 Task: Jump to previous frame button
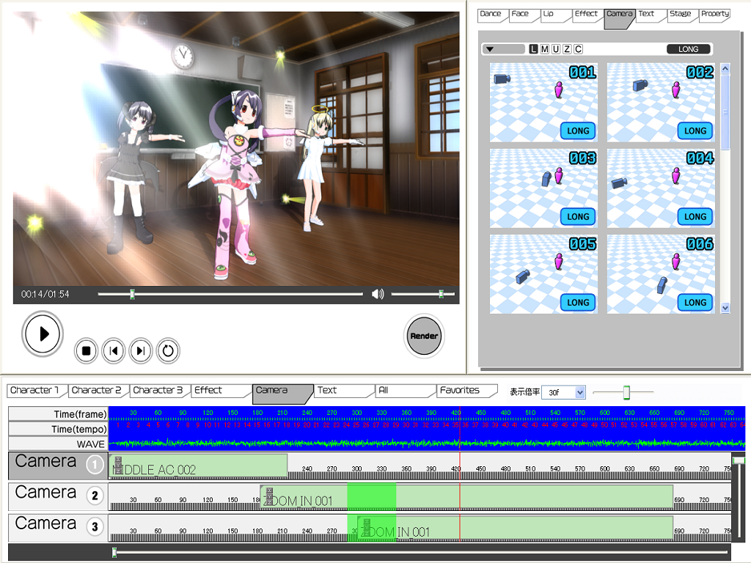coord(113,351)
